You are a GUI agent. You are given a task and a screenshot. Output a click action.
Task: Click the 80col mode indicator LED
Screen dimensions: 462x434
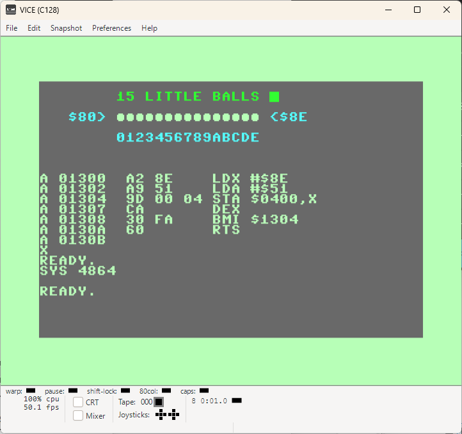pyautogui.click(x=166, y=390)
